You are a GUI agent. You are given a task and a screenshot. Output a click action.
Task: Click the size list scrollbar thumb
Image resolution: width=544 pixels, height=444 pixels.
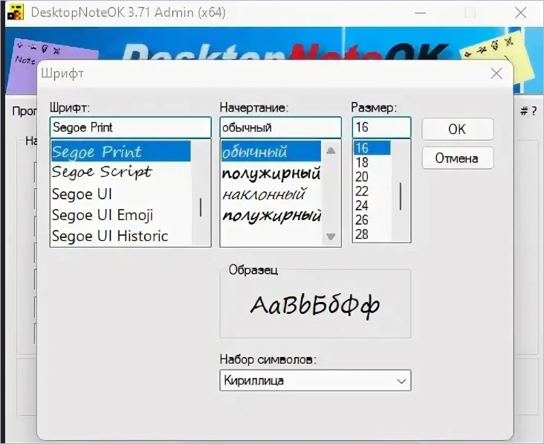pyautogui.click(x=401, y=196)
